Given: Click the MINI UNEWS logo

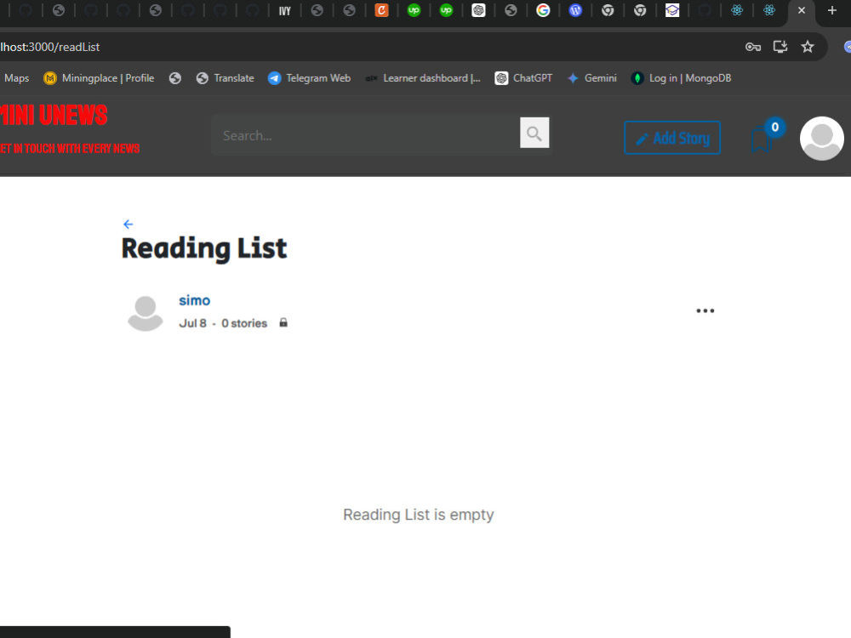Looking at the screenshot, I should pyautogui.click(x=54, y=115).
